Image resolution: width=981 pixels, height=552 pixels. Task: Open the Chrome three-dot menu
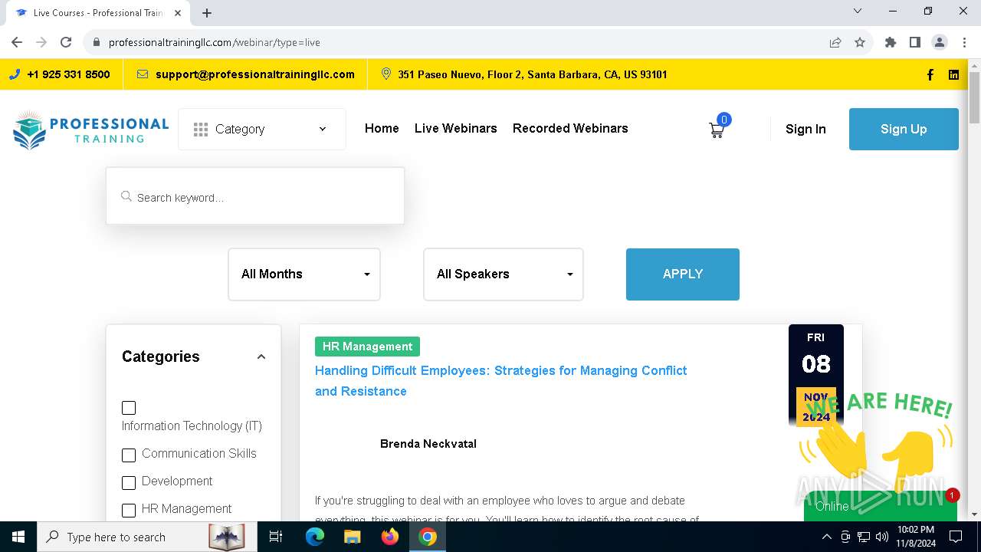964,42
